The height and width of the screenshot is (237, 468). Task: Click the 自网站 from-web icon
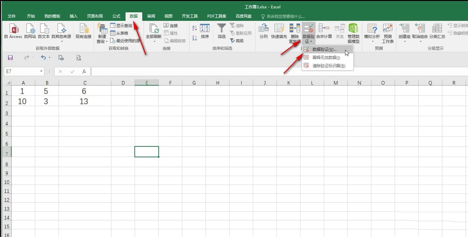tap(30, 32)
